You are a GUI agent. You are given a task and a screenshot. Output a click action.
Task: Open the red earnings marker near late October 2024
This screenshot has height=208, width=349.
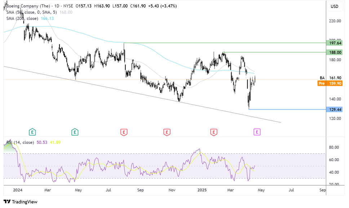(x=167, y=132)
